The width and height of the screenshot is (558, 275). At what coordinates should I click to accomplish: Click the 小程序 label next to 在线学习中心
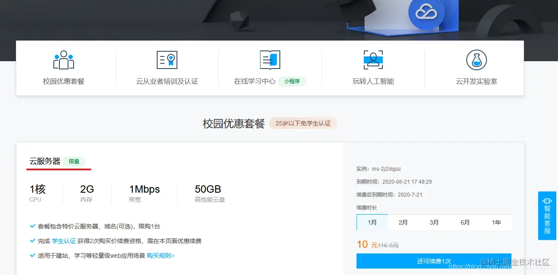click(x=292, y=81)
